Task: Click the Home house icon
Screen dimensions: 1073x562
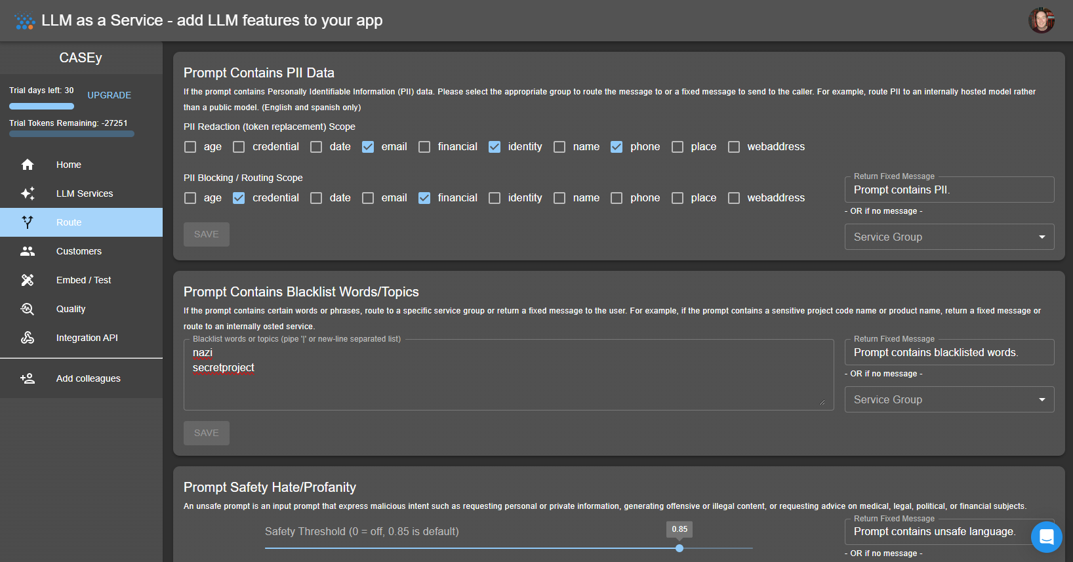Action: click(x=28, y=165)
